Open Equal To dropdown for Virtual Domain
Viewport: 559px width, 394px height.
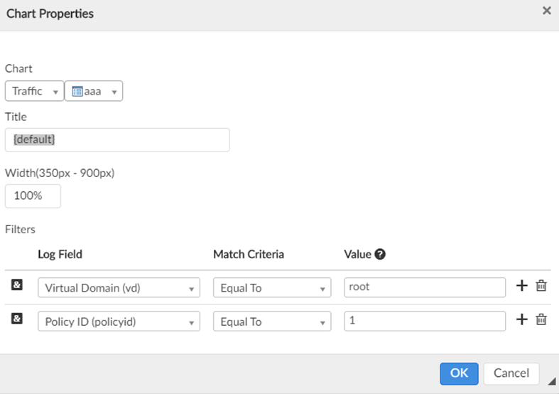[272, 287]
